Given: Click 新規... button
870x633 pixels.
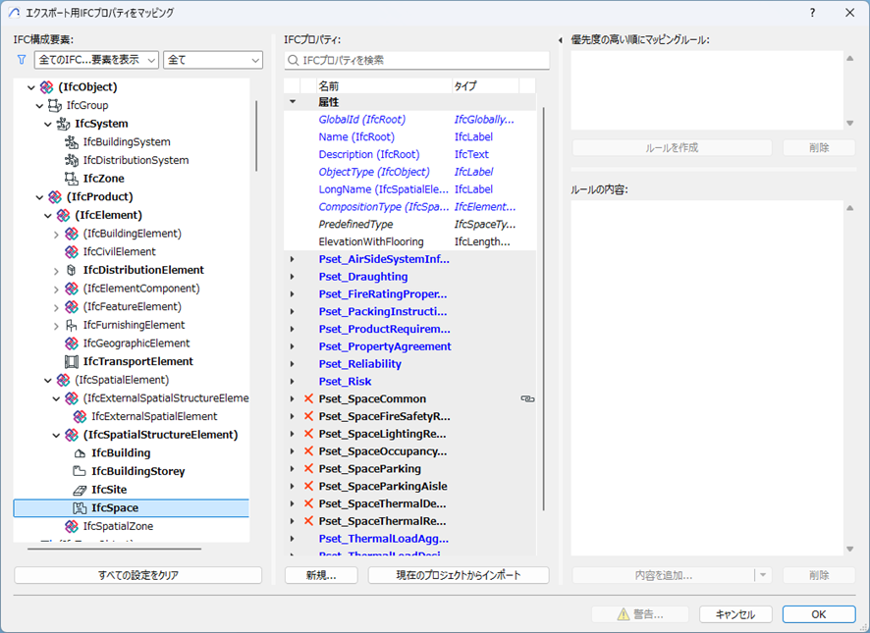Looking at the screenshot, I should [321, 575].
